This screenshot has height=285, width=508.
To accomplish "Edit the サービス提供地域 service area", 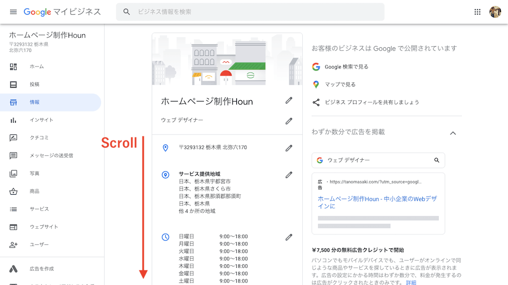I will [x=289, y=175].
